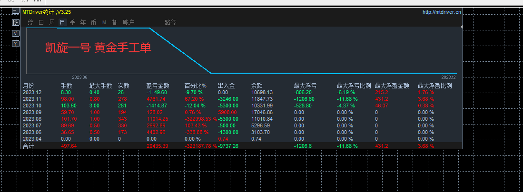Click the 最大手数 column header
The width and height of the screenshot is (523, 192).
click(x=101, y=86)
